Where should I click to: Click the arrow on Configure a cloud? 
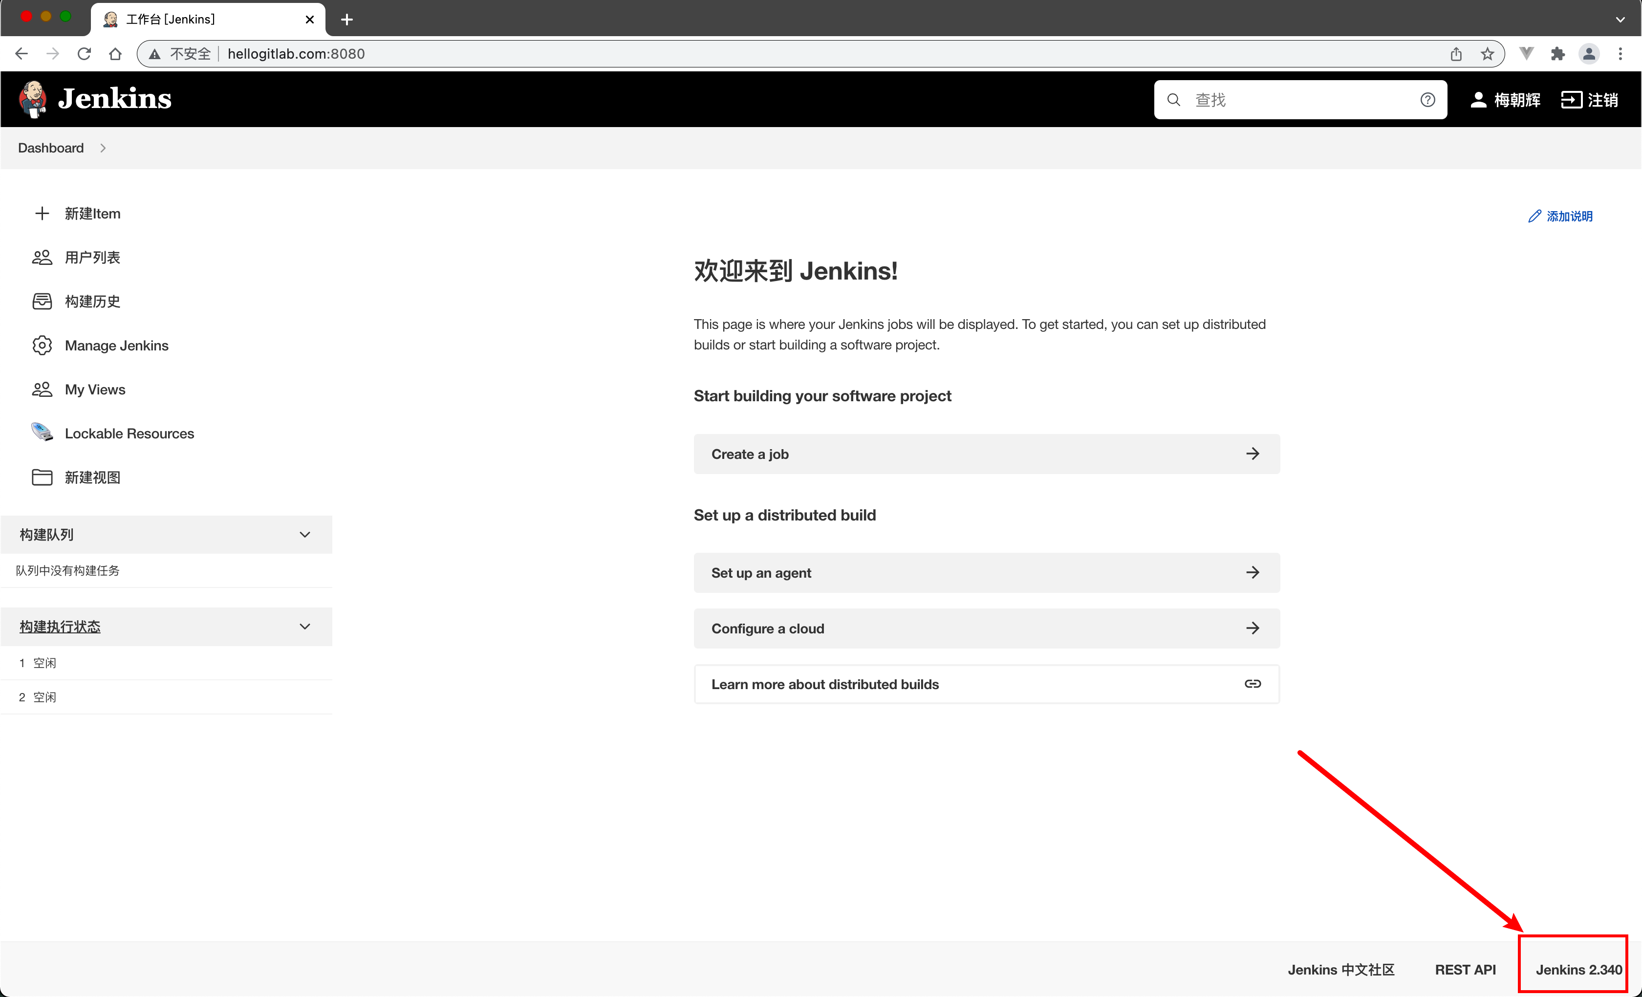[x=1252, y=629]
